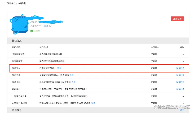This screenshot has width=194, height=113.
Task: Click the red 删除应用 button
Action: pyautogui.click(x=177, y=19)
